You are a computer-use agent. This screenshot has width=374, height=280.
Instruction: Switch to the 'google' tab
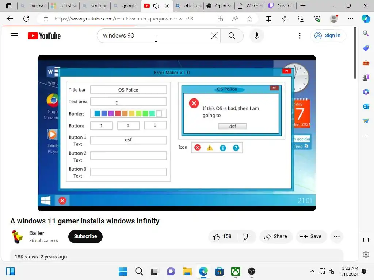tap(126, 6)
